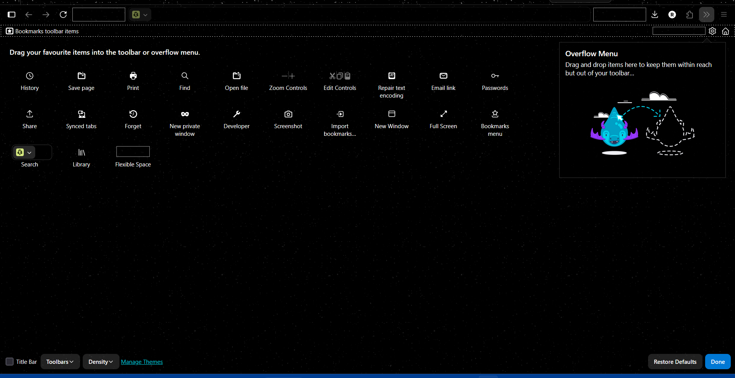Image resolution: width=735 pixels, height=378 pixels.
Task: Select the New Window icon
Action: (x=391, y=114)
